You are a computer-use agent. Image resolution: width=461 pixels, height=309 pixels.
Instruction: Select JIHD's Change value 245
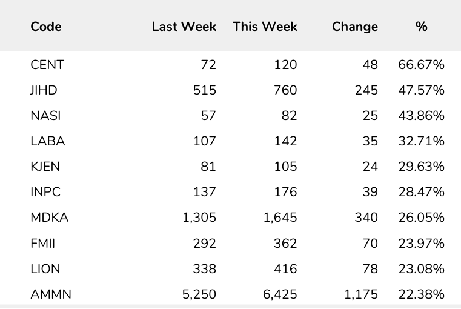tap(366, 90)
